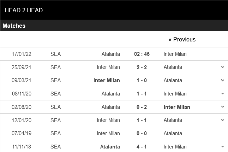This screenshot has height=152, width=228.
Task: Open the 2 - 2 score on 25/09/21
Action: (142, 67)
